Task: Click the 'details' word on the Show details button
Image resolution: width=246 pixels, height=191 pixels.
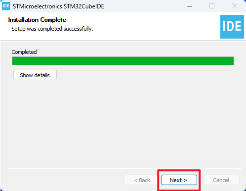Action: tap(42, 75)
